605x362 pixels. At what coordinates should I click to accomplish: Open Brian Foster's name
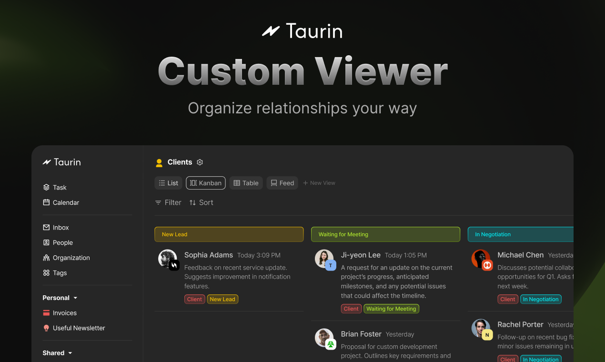361,334
